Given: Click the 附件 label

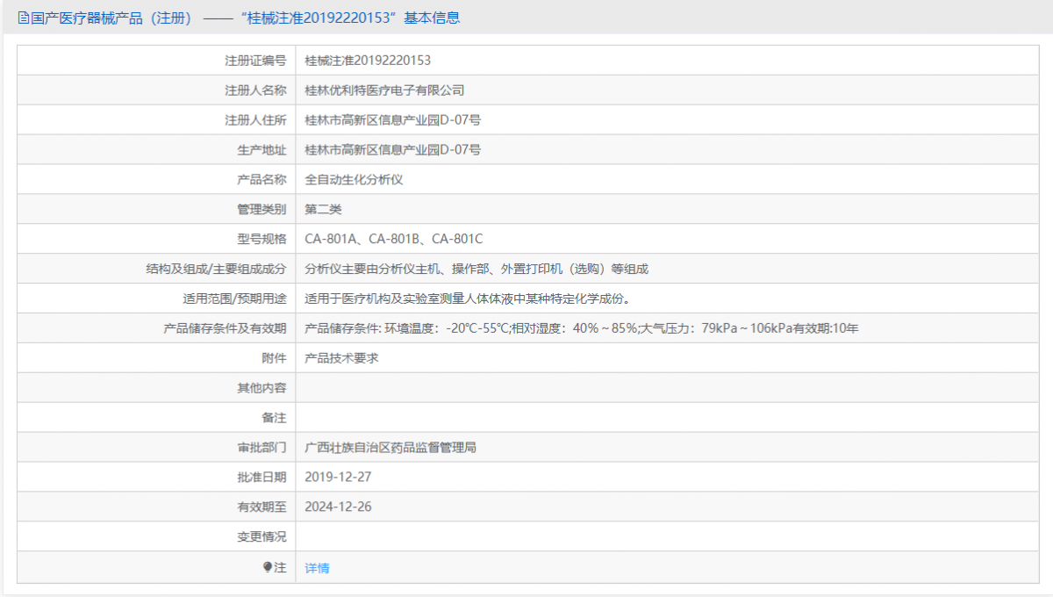Looking at the screenshot, I should point(274,358).
